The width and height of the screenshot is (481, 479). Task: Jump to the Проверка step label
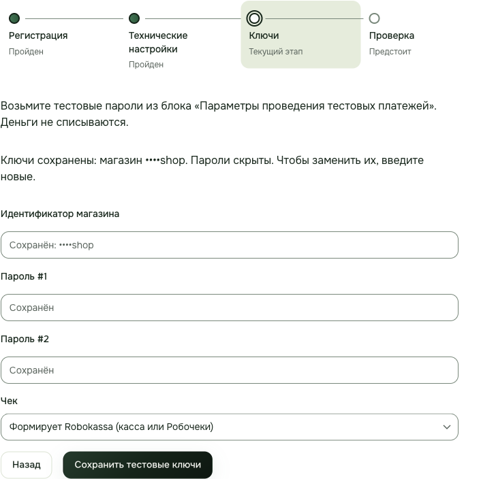[x=392, y=35]
